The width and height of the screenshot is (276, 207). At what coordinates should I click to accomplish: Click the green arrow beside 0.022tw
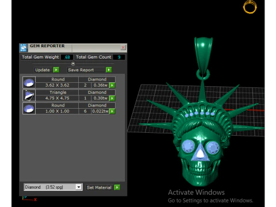pos(112,112)
